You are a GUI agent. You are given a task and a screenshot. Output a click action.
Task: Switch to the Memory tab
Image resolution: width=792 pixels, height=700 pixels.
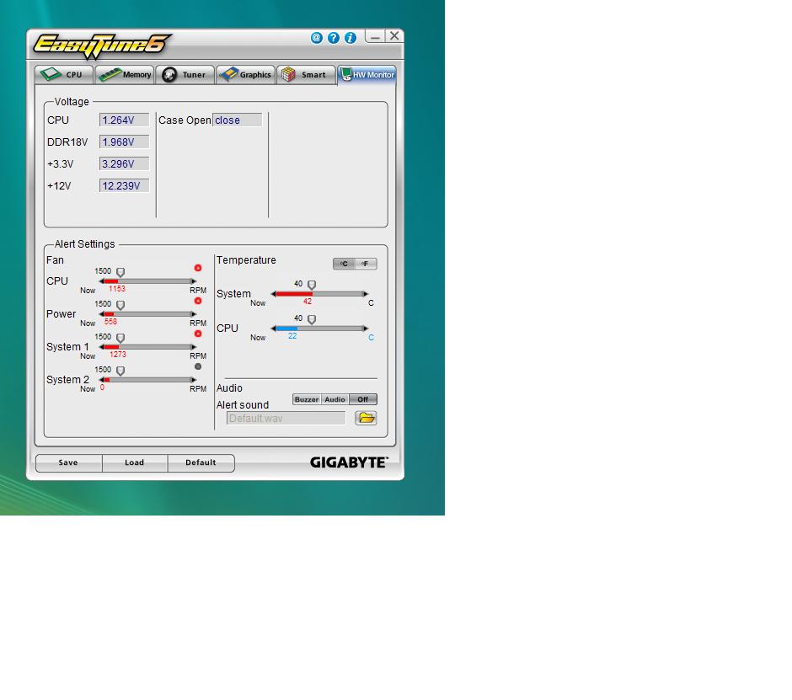(125, 75)
